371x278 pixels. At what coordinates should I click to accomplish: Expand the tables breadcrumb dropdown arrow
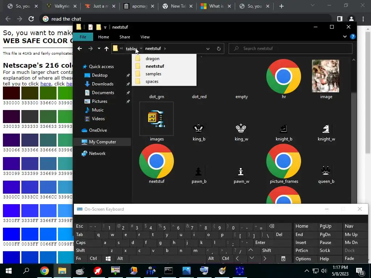[141, 49]
